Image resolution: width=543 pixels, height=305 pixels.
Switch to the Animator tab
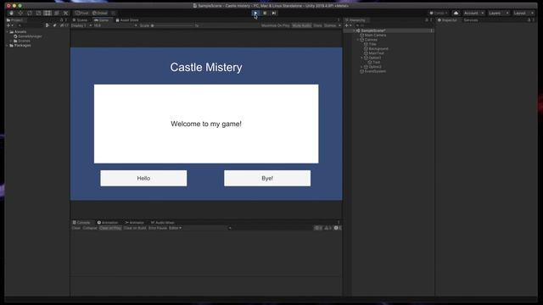[x=134, y=222]
